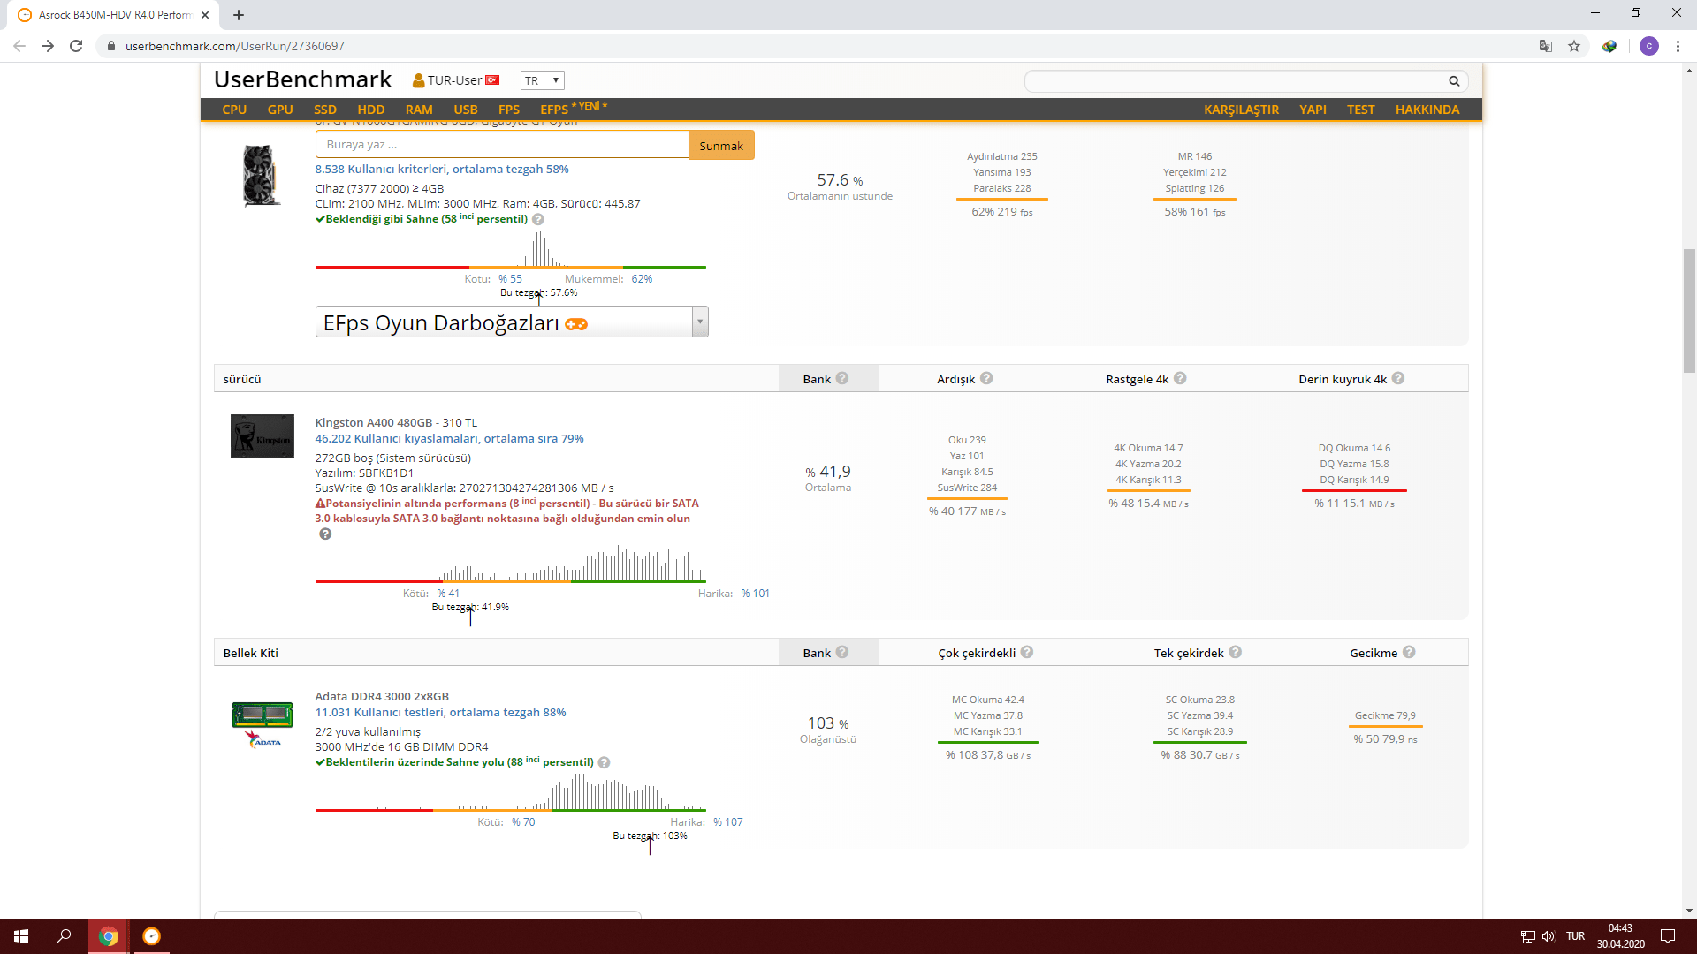Image resolution: width=1697 pixels, height=954 pixels.
Task: Open Kingston A400 46.202 kullanıcı kıyaslamaları link
Action: click(449, 438)
